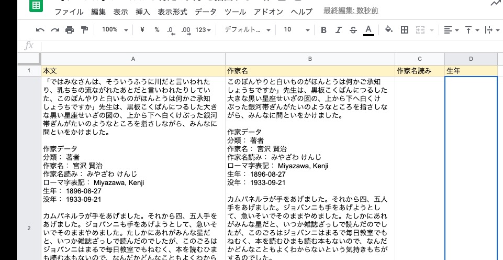
Task: Toggle italic formatting
Action: 339,30
